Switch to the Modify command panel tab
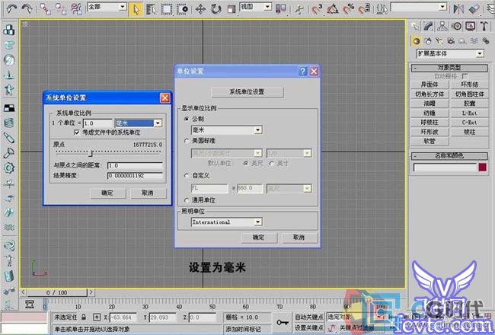 (429, 26)
